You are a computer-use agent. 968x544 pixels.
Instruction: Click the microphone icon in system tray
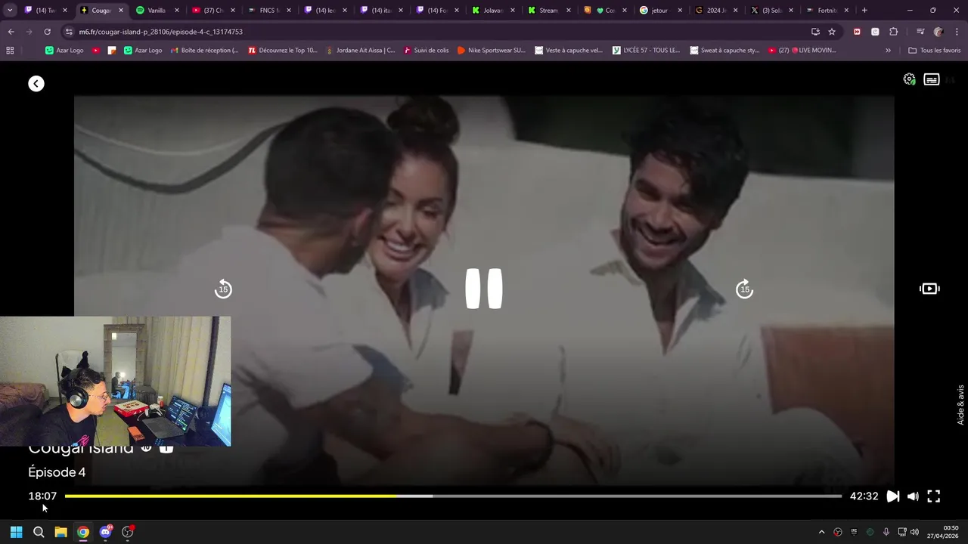(886, 532)
